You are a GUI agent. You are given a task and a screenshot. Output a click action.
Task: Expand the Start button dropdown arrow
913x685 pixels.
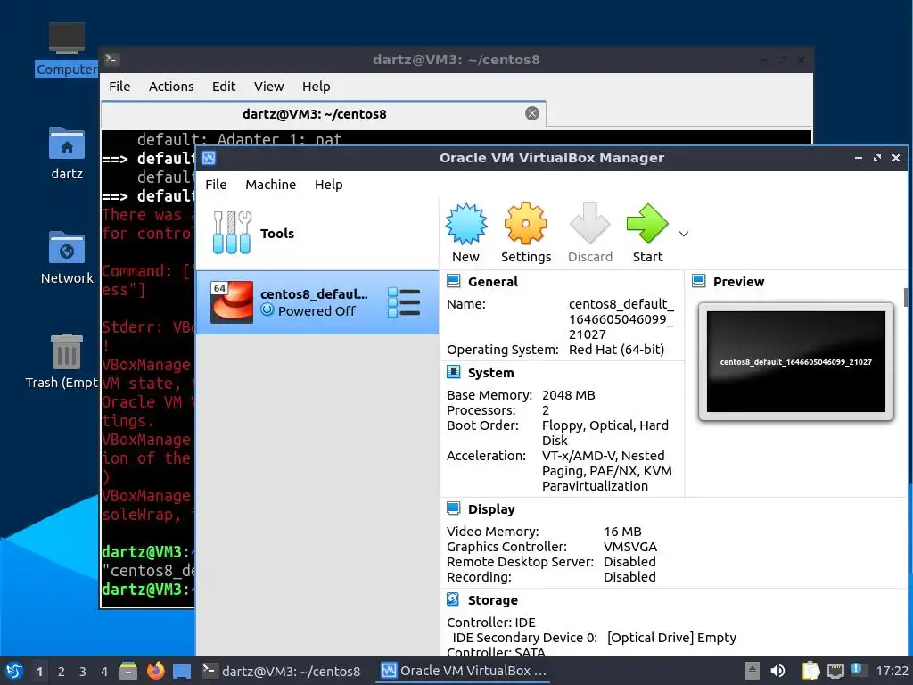coord(684,234)
